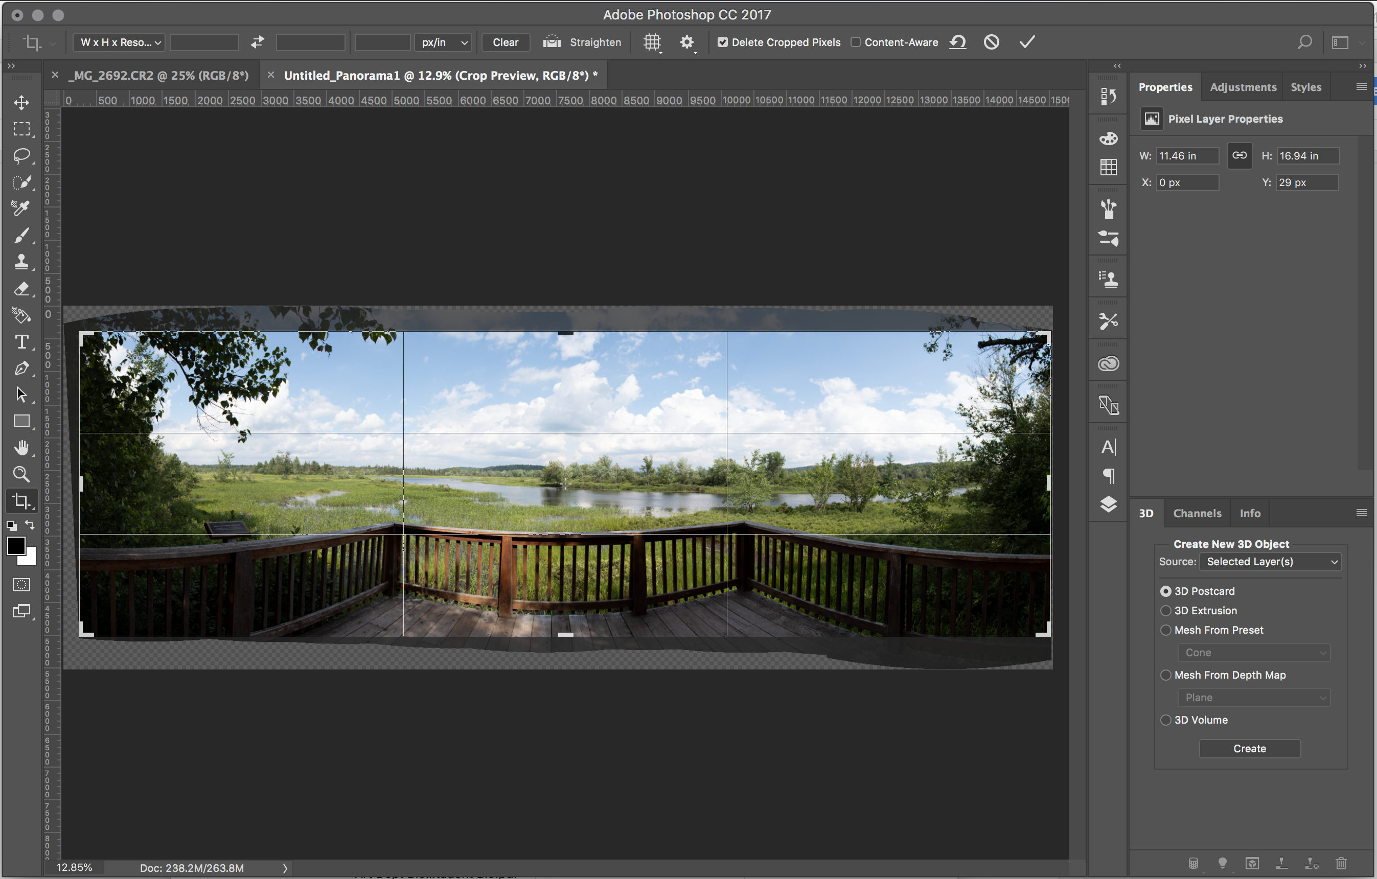Select the Move tool
Image resolution: width=1377 pixels, height=879 pixels.
(22, 103)
